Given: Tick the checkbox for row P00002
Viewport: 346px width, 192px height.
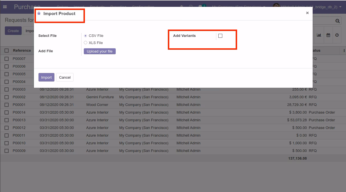Looking at the screenshot, I should (x=7, y=97).
